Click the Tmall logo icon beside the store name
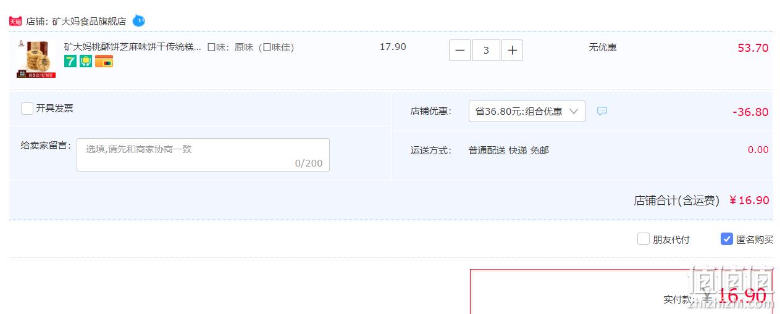The image size is (780, 314). (x=15, y=21)
